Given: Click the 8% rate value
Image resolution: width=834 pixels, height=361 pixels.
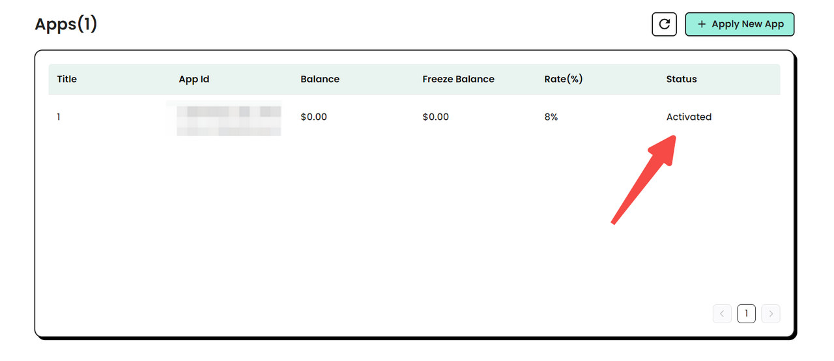Looking at the screenshot, I should (551, 117).
